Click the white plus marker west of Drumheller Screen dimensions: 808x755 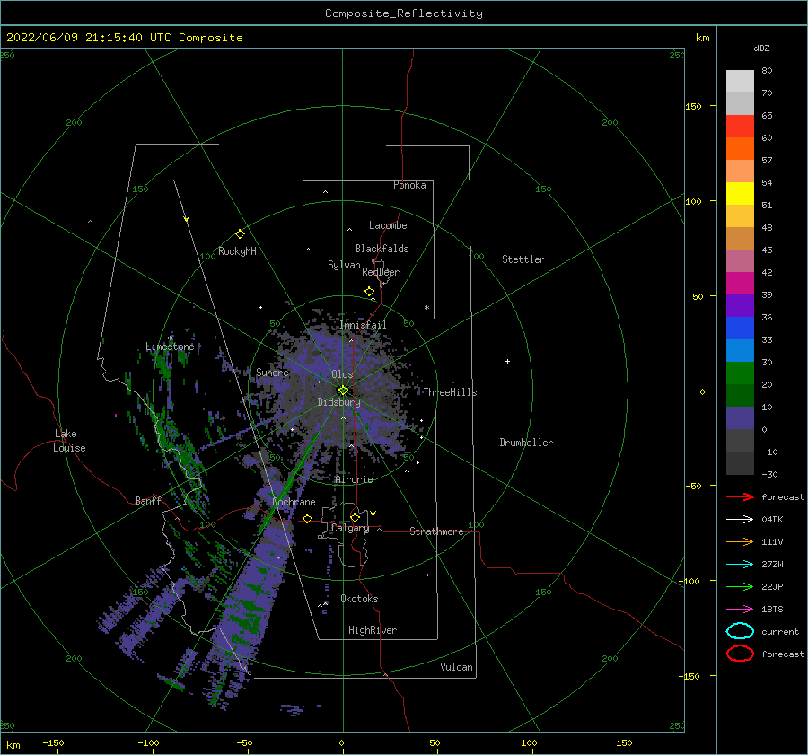tap(507, 361)
